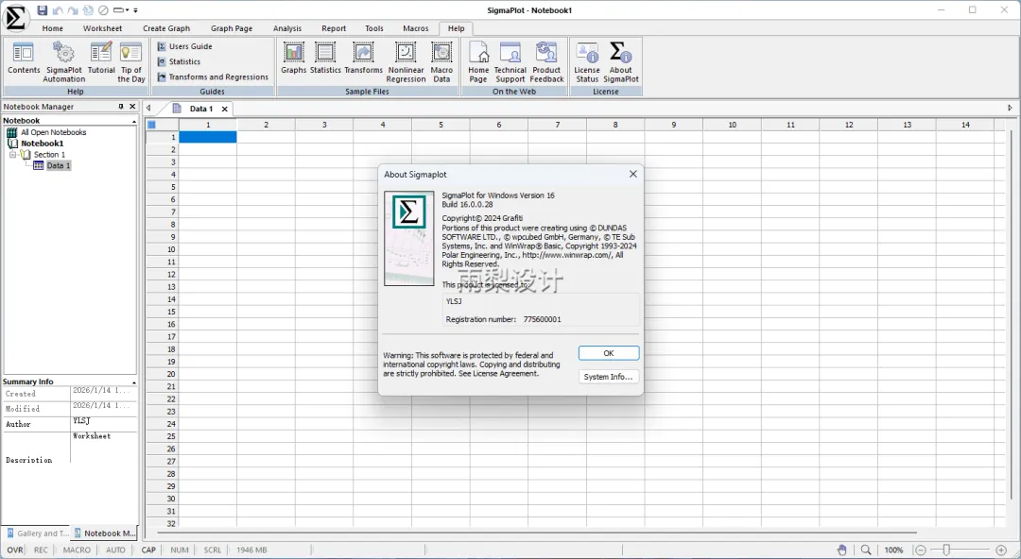Click the zoom slider handle

coord(946,550)
